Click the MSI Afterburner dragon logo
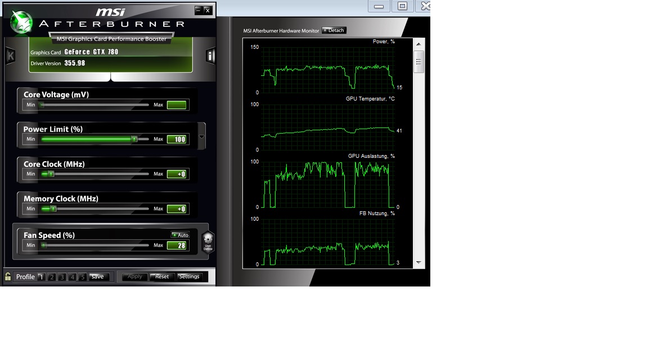The width and height of the screenshot is (648, 364). tap(21, 22)
